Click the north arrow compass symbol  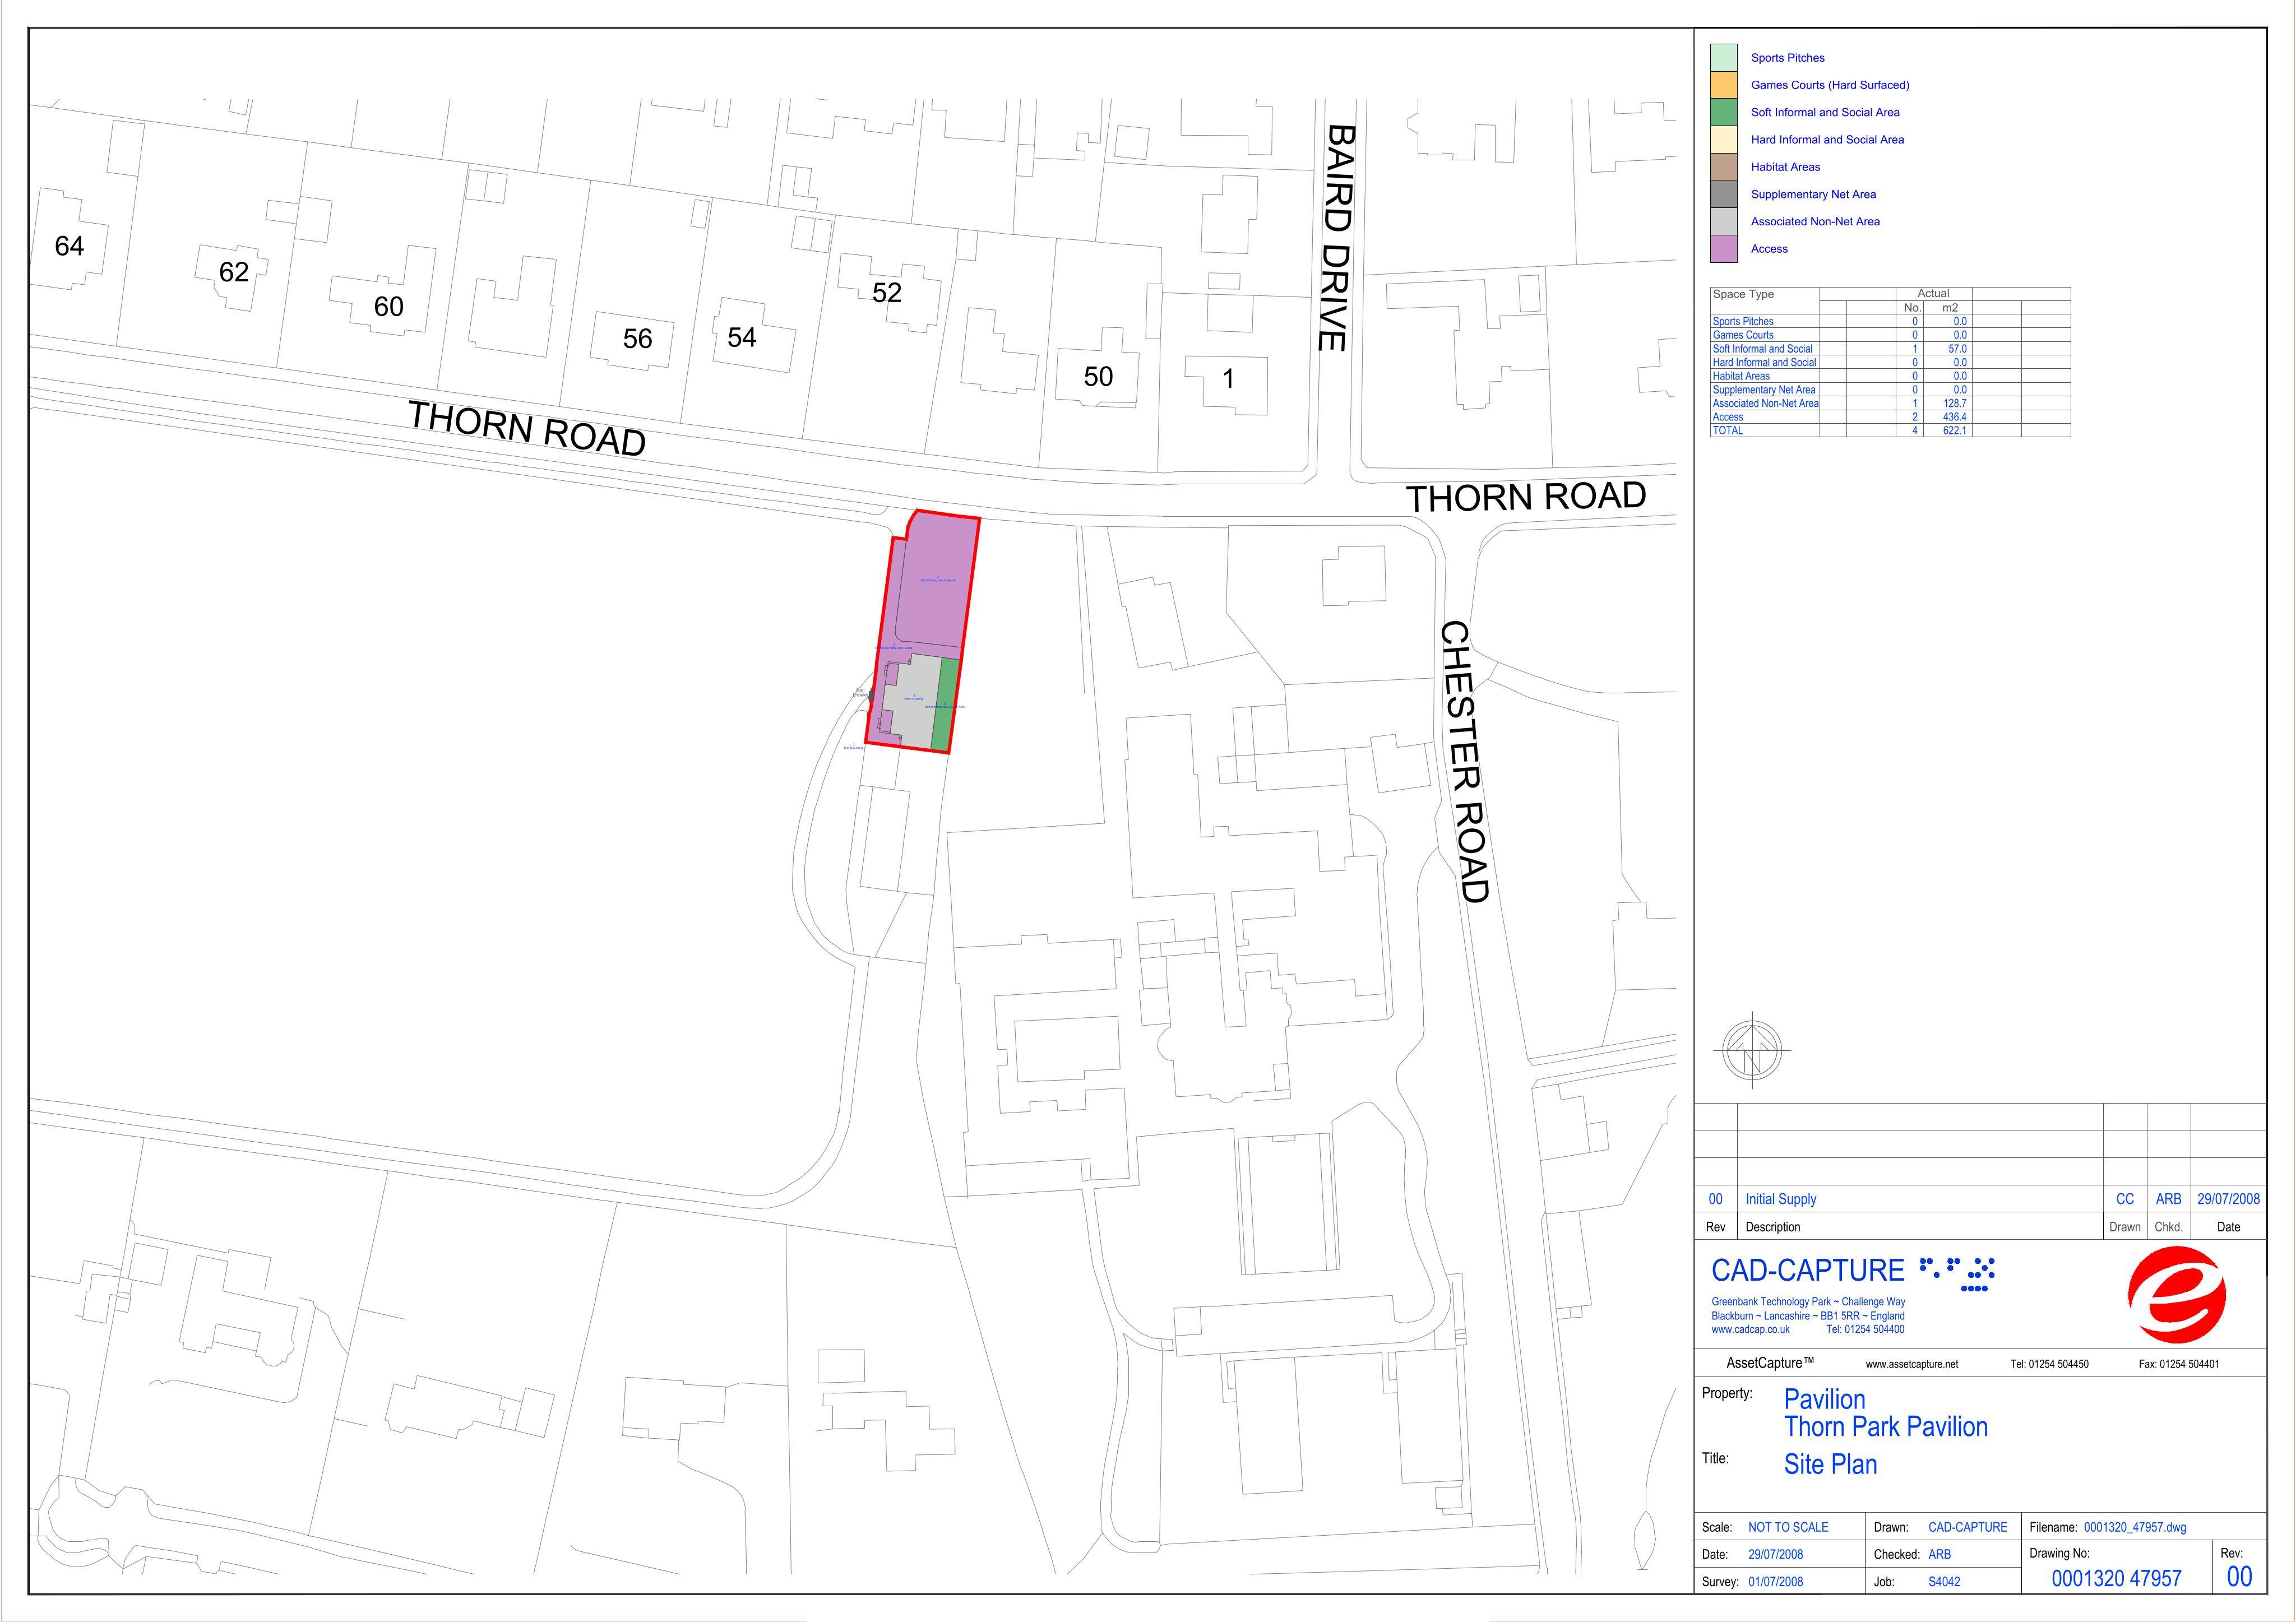coord(1753,1050)
